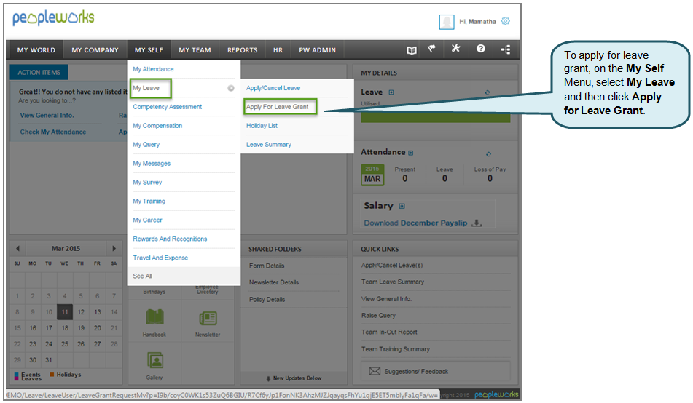Open the HR menu
The width and height of the screenshot is (693, 403).
(x=278, y=50)
